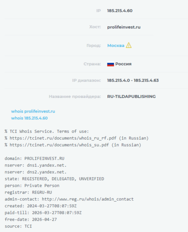Click the IP range 185.215.4.0 - 185.215.4.63
The width and height of the screenshot is (188, 232).
[x=133, y=80]
